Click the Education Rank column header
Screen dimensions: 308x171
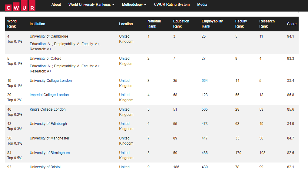click(181, 24)
